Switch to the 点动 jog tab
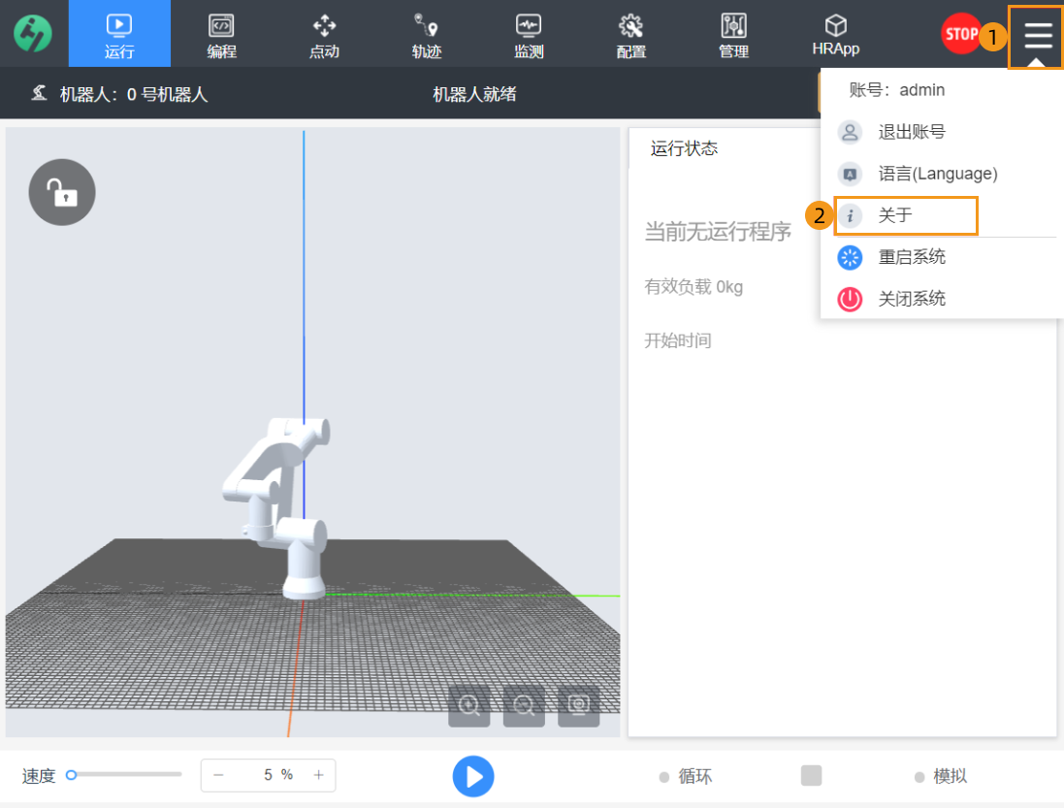The height and width of the screenshot is (808, 1064). (x=324, y=35)
